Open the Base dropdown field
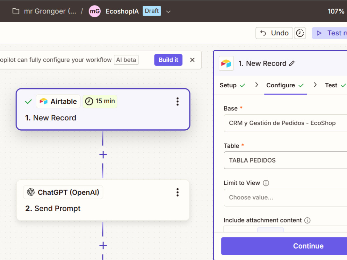 286,123
